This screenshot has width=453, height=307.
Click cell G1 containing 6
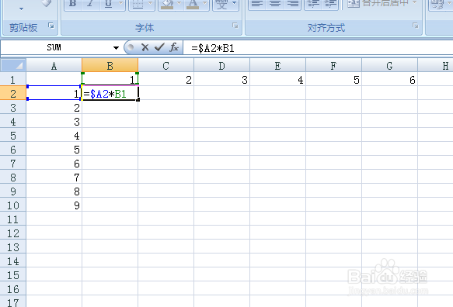point(389,79)
